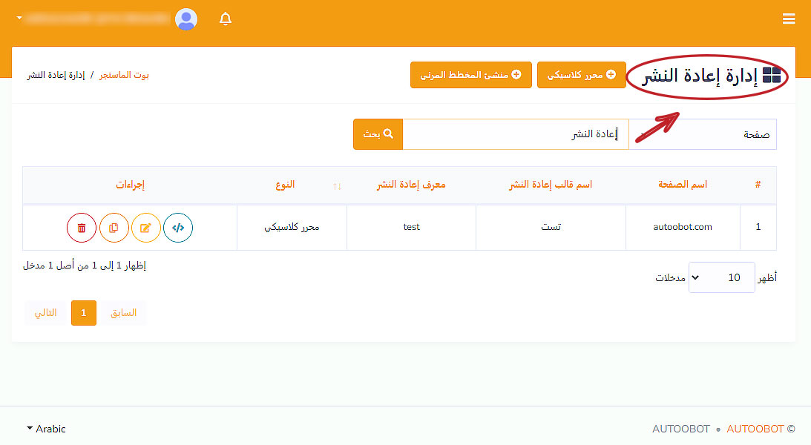
Task: Click the red delete trash icon
Action: point(82,228)
